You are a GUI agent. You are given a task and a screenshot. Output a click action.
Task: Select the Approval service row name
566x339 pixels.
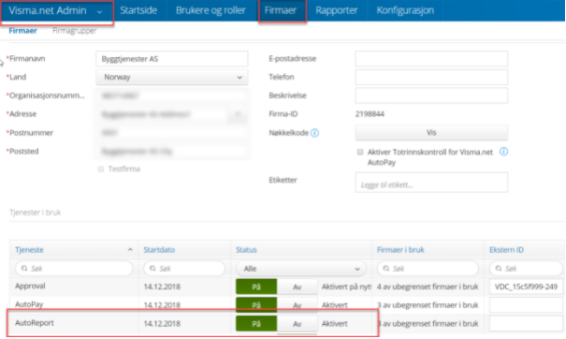click(30, 287)
